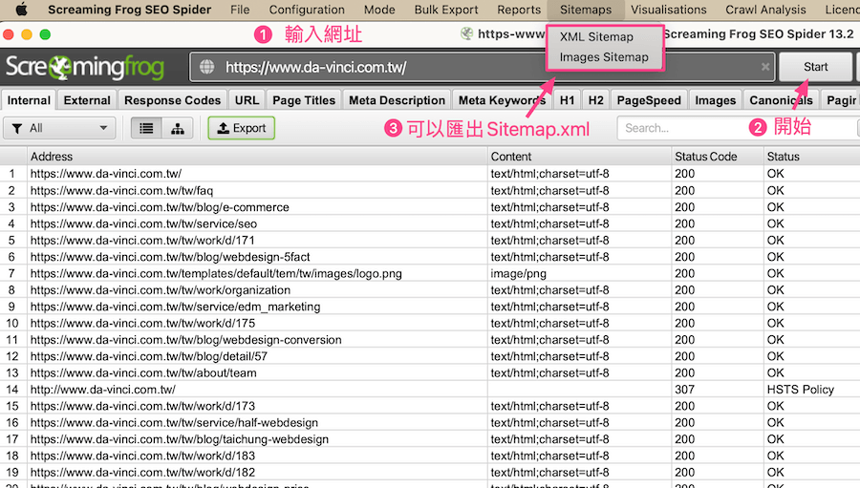860x488 pixels.
Task: Click the Screaming Frog logo
Action: 84,67
